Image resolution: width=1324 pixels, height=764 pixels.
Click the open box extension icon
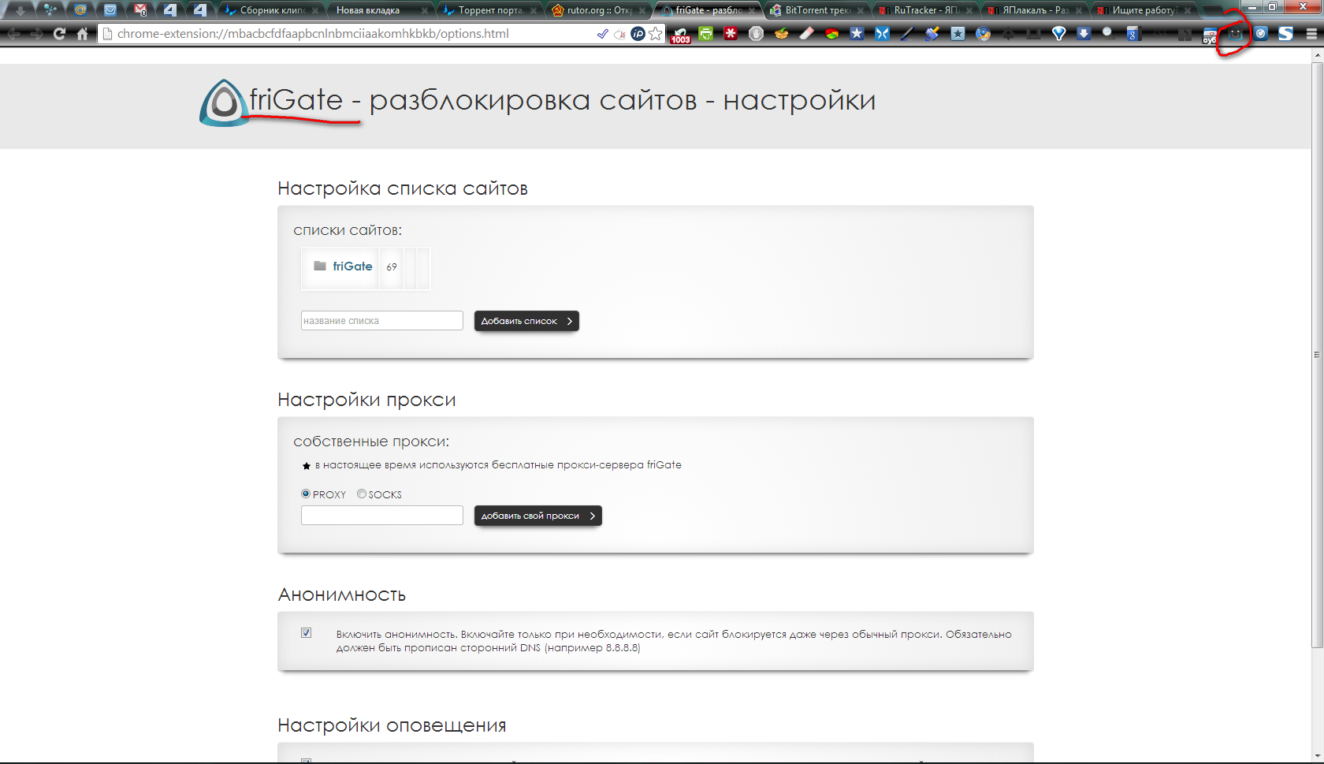(781, 34)
